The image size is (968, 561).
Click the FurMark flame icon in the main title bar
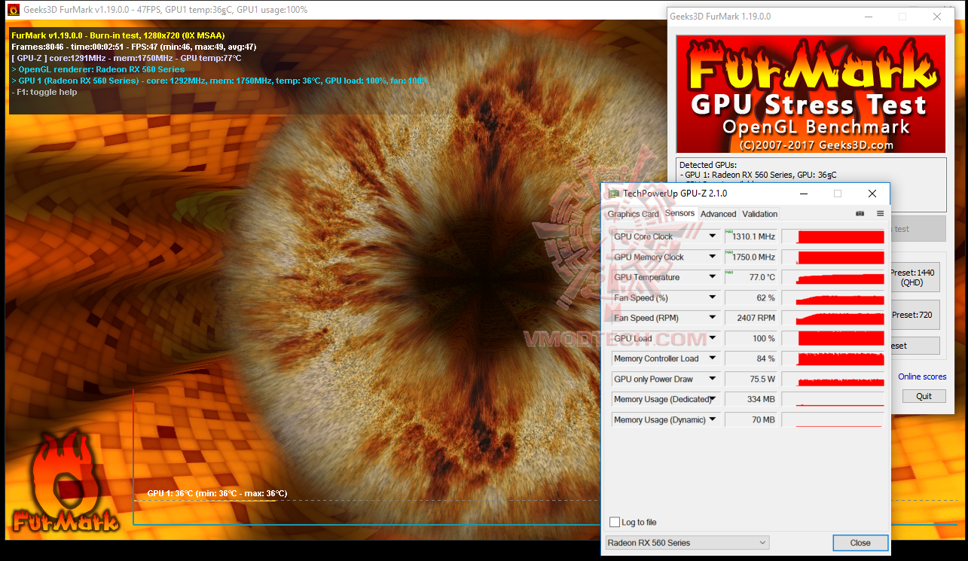coord(13,10)
